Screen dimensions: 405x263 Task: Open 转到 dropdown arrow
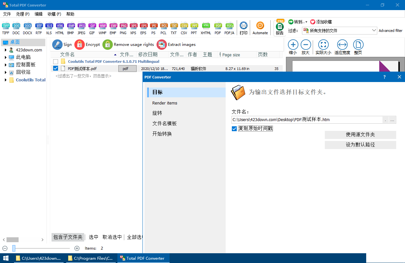pos(306,22)
